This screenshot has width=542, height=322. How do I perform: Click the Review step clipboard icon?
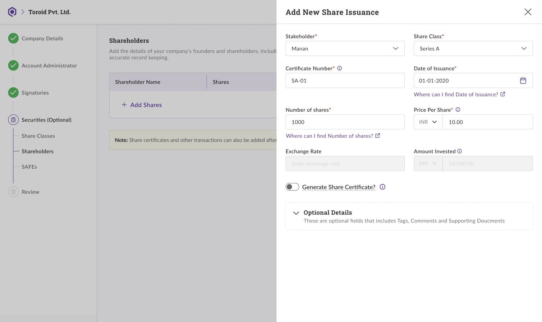tap(13, 192)
